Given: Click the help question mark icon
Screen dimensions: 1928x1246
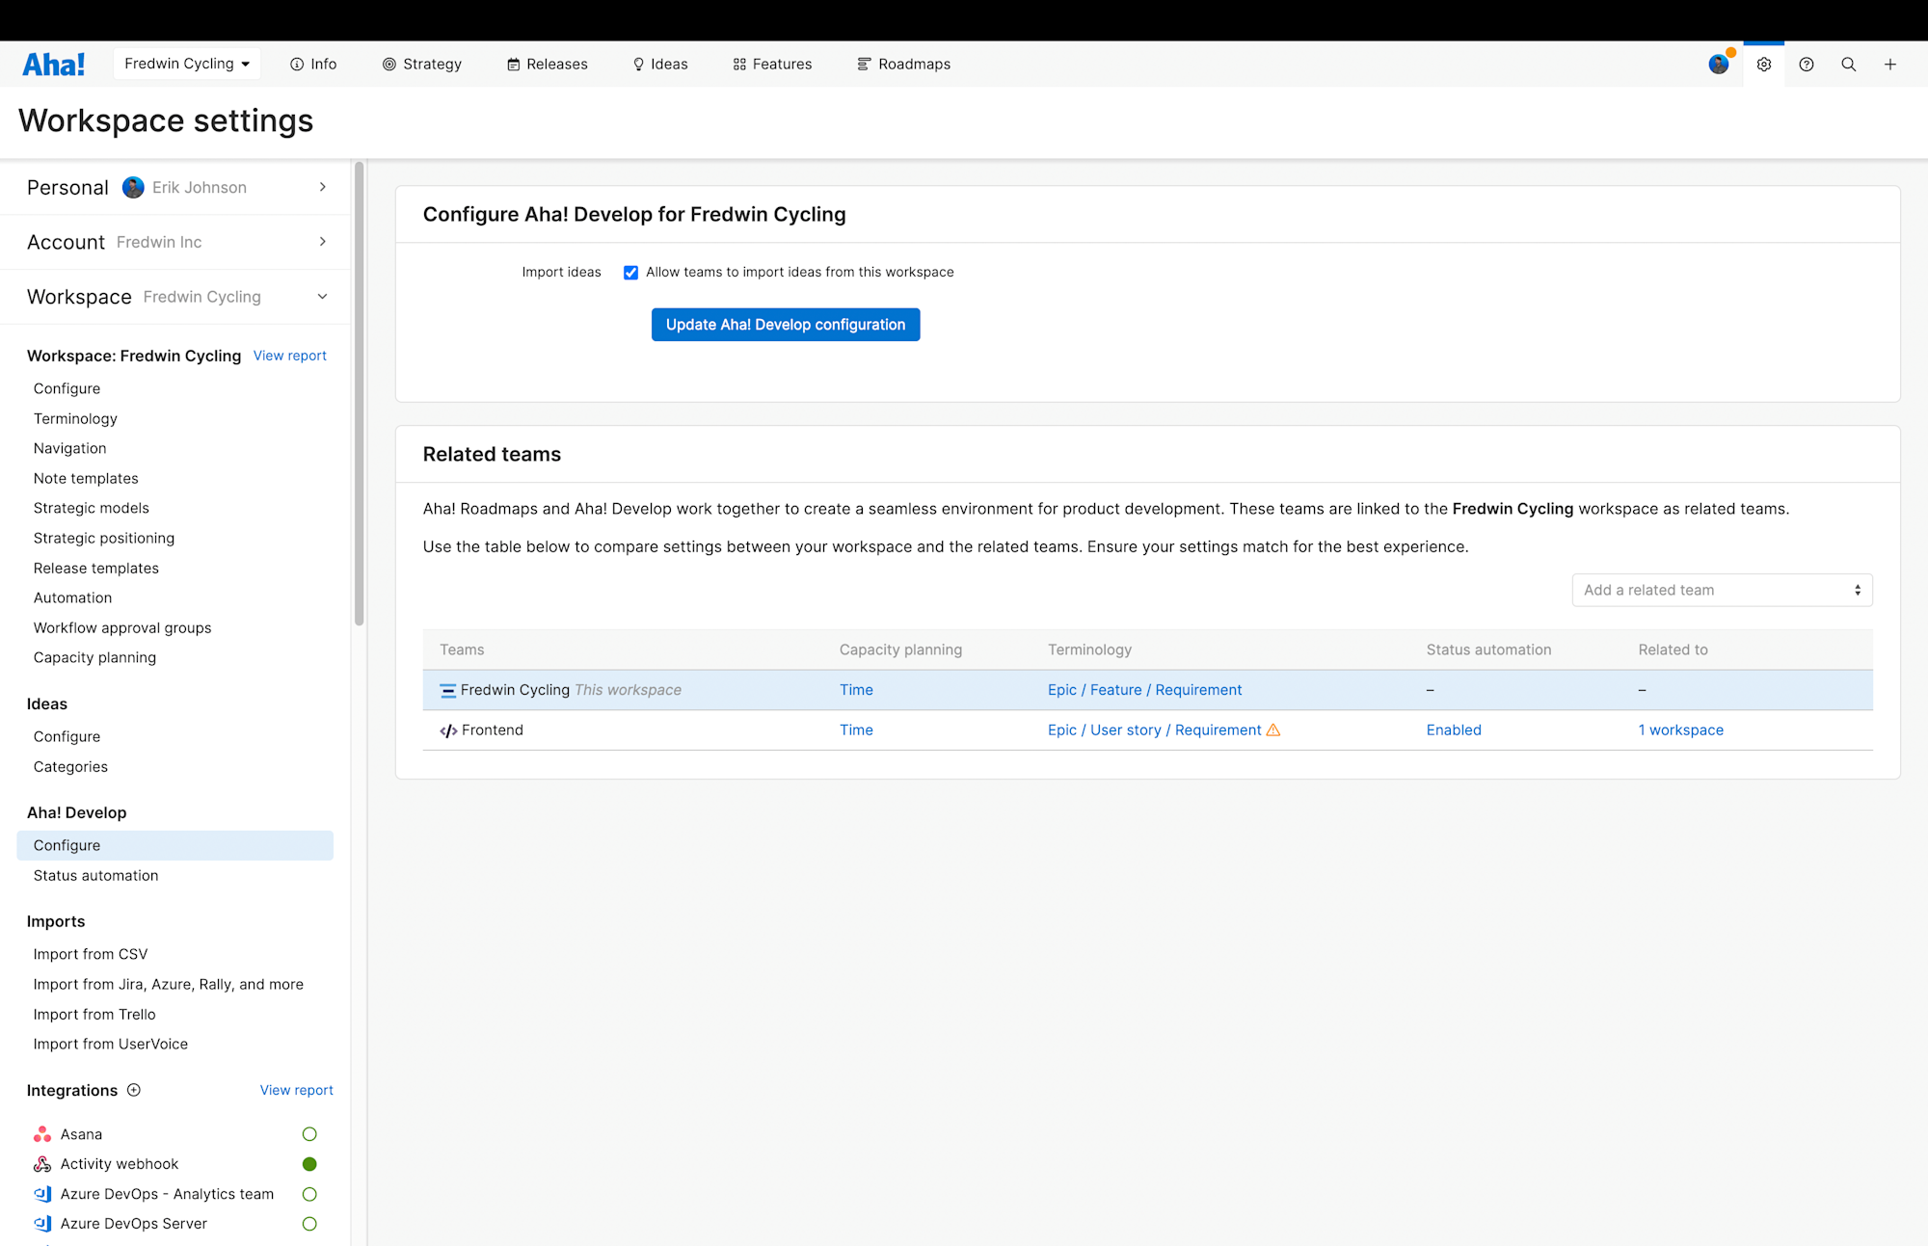Looking at the screenshot, I should click(x=1806, y=65).
